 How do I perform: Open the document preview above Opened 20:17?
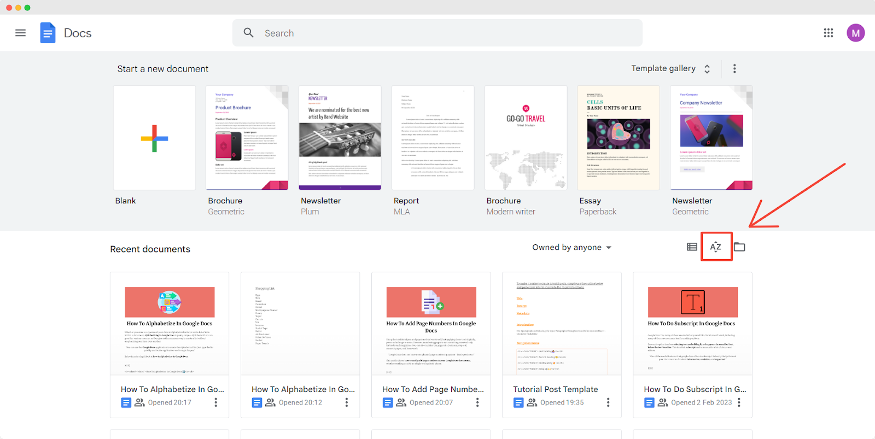(170, 324)
